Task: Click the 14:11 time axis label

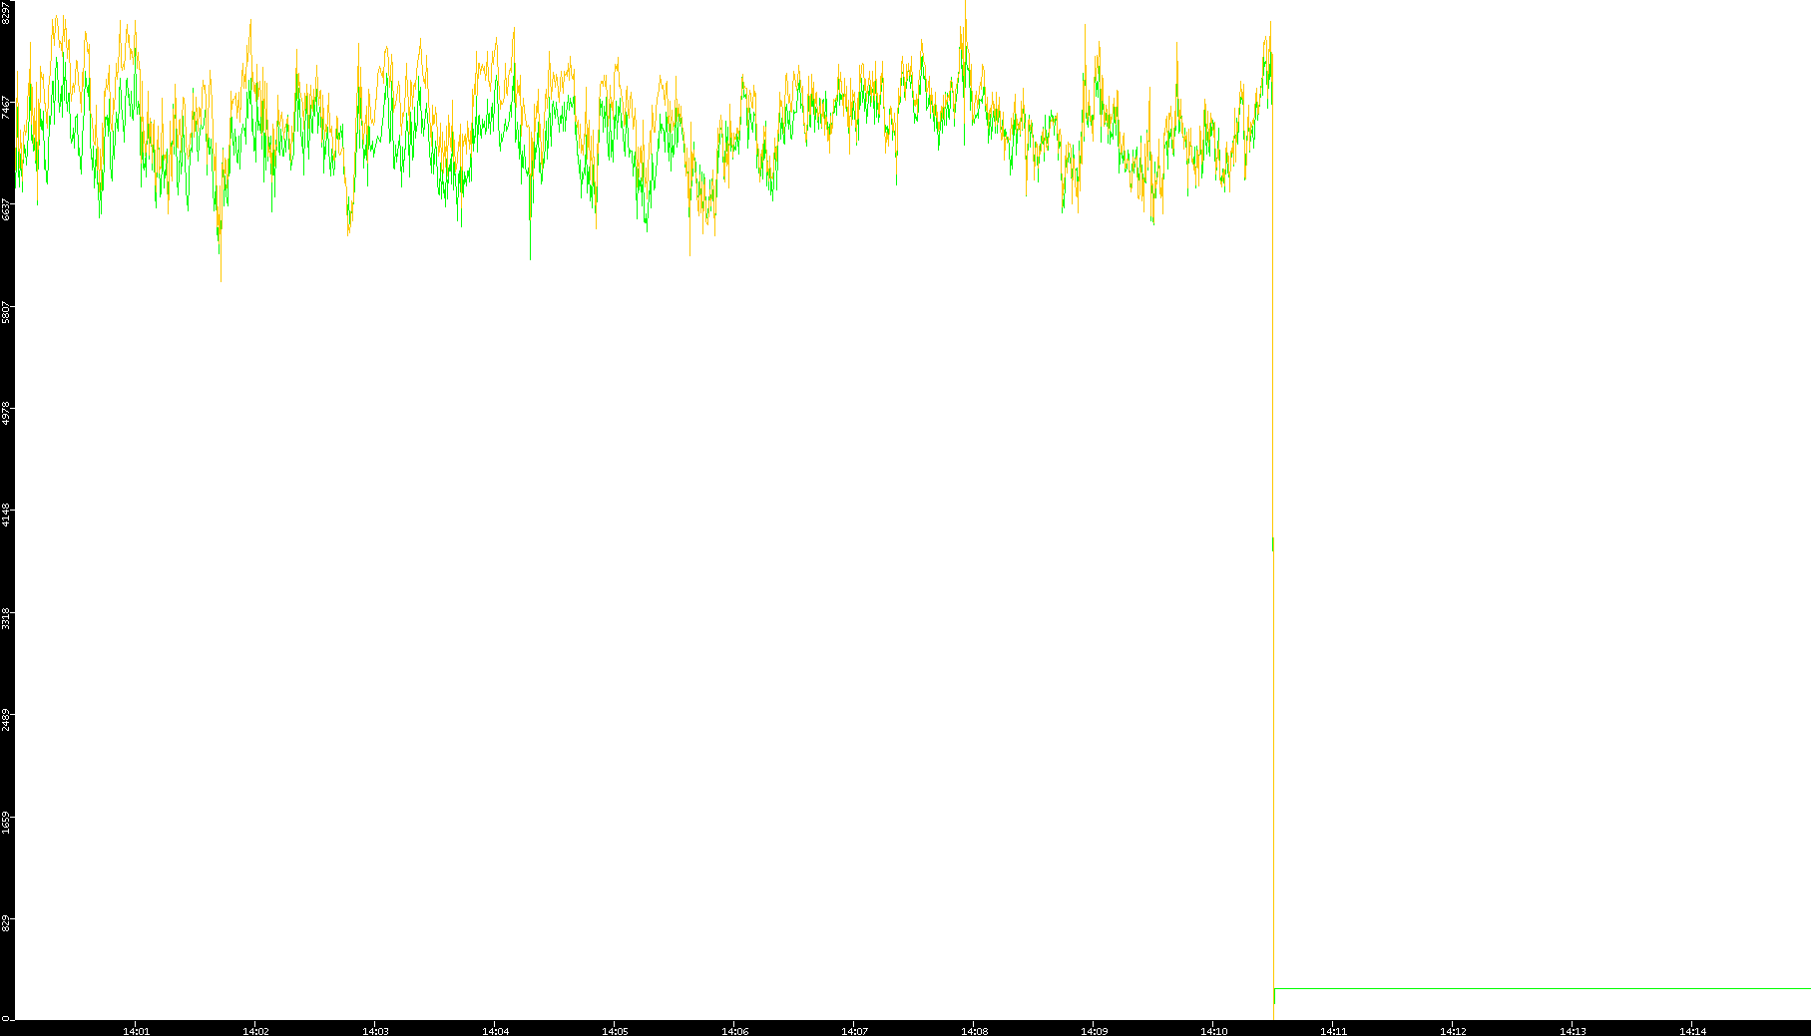Action: 1333,1031
